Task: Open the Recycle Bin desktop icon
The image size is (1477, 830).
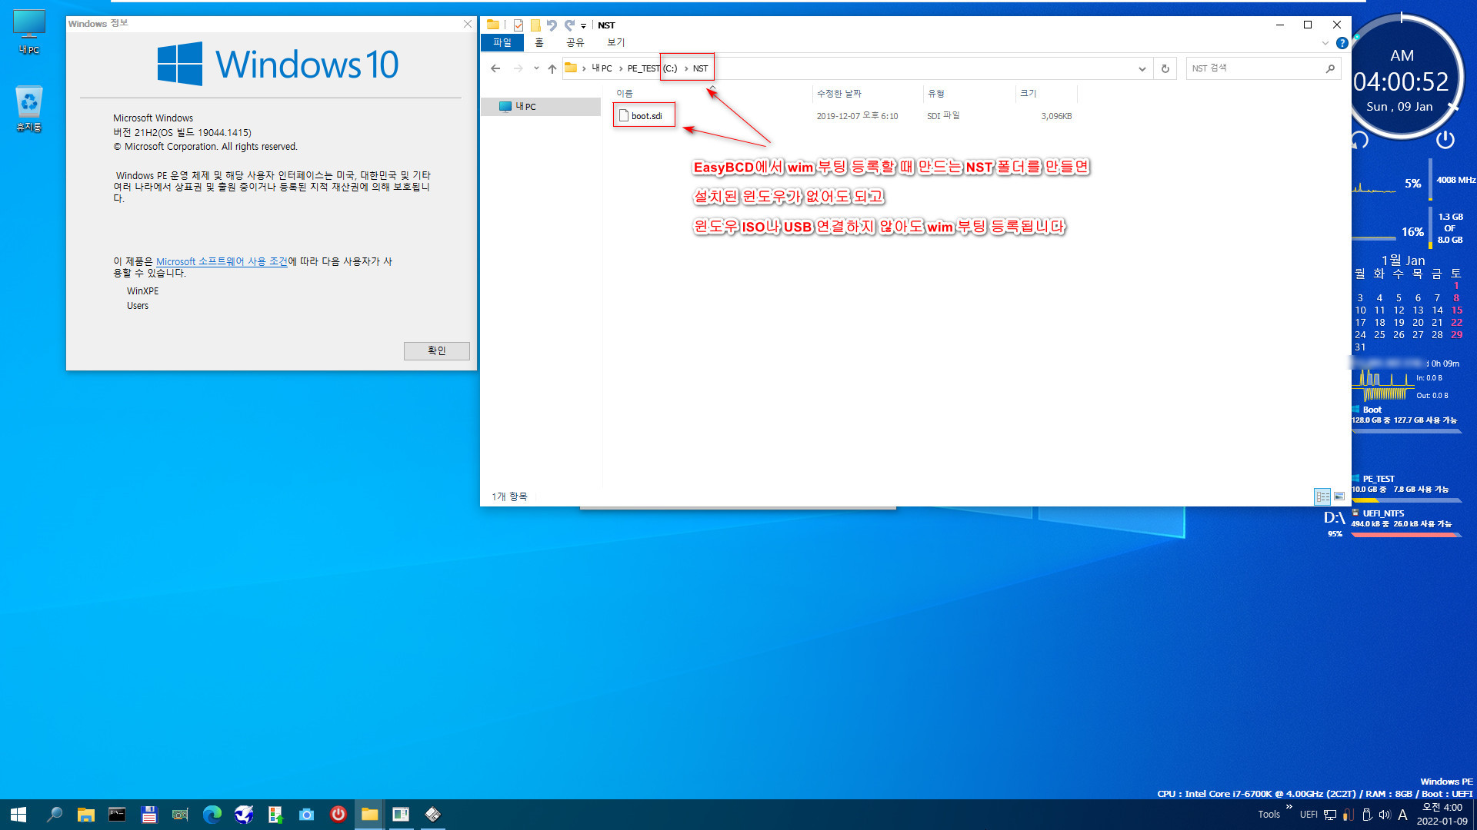Action: tap(29, 108)
